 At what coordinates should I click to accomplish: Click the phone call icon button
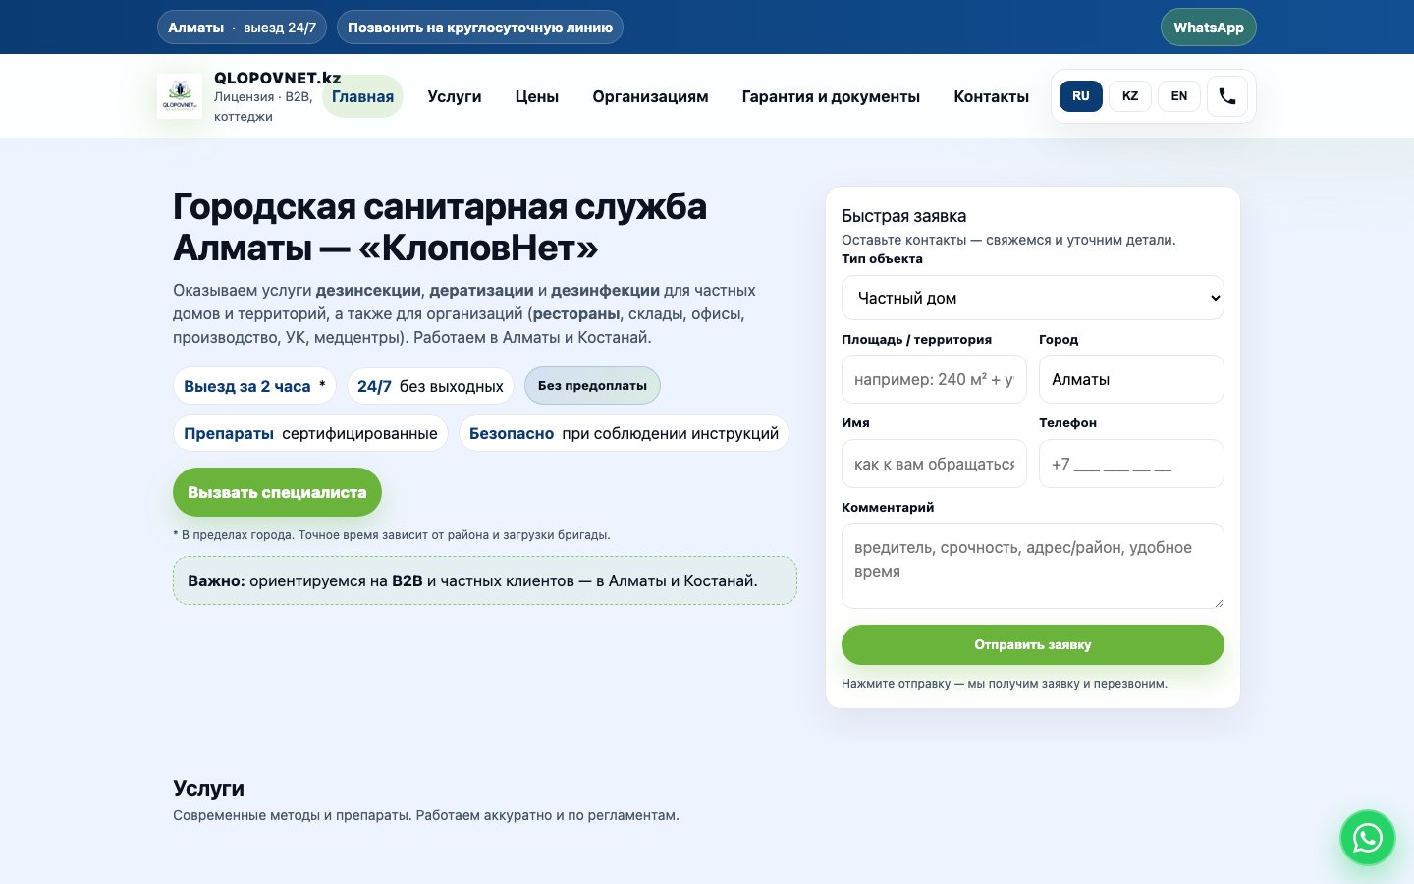tap(1227, 96)
